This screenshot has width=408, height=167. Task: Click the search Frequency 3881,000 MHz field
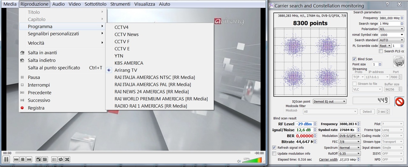[x=391, y=18]
